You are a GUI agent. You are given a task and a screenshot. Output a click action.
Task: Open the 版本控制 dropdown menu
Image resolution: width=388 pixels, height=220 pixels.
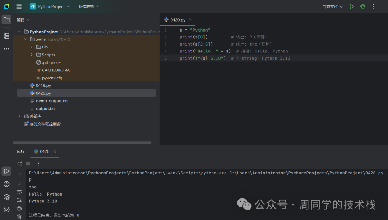(89, 6)
